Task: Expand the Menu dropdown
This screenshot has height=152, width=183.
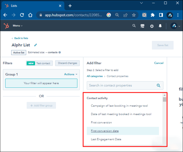Action: (x=18, y=26)
